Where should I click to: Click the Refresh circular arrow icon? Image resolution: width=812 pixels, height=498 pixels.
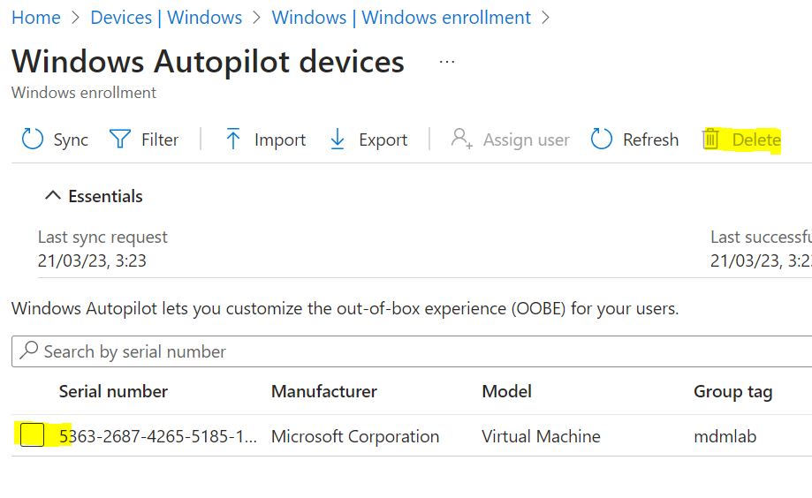point(601,140)
